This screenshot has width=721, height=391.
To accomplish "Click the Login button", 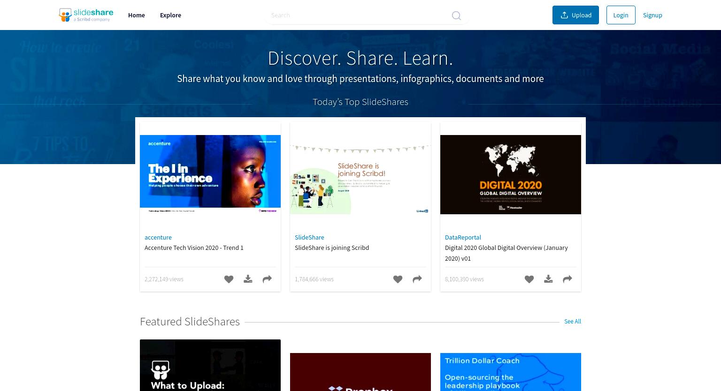I will pos(621,15).
